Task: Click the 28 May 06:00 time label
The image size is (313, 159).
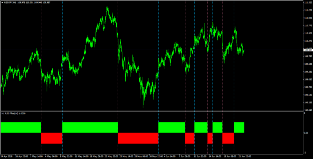Action: tap(141, 156)
